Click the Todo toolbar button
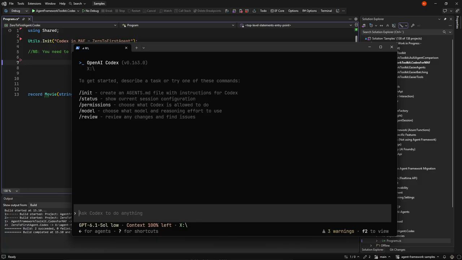 pos(263,11)
